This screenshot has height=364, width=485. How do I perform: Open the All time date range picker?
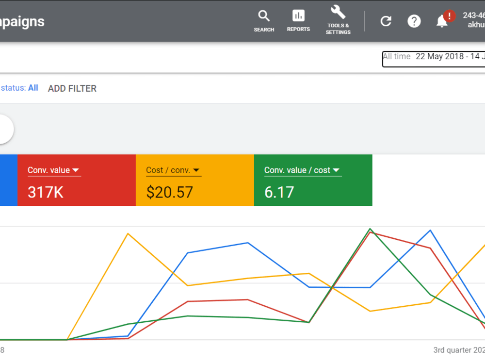pyautogui.click(x=434, y=59)
